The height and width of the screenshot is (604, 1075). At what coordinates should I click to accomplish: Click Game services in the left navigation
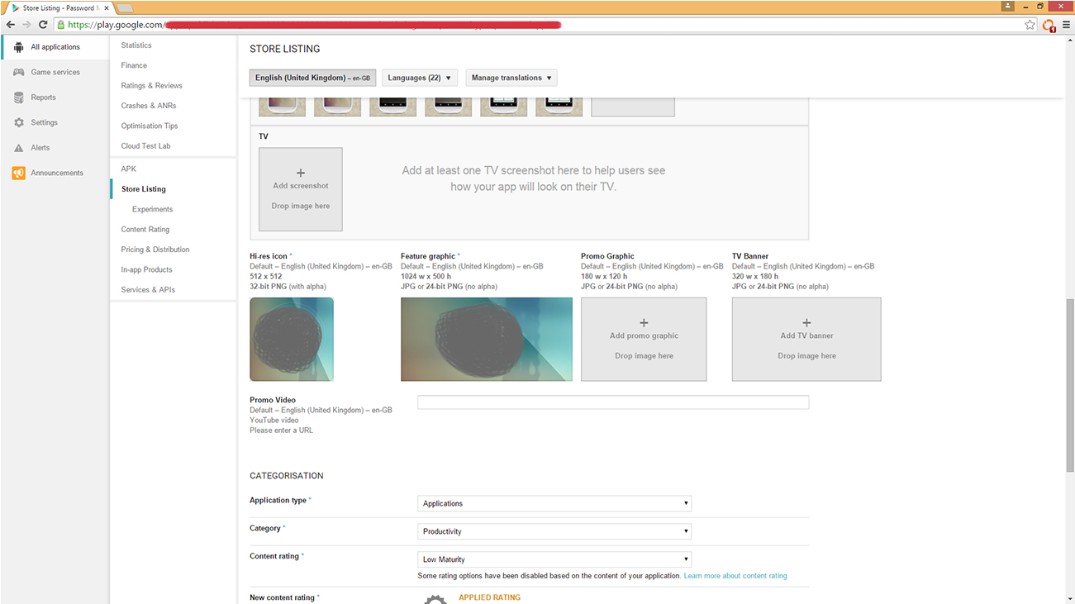click(x=55, y=72)
